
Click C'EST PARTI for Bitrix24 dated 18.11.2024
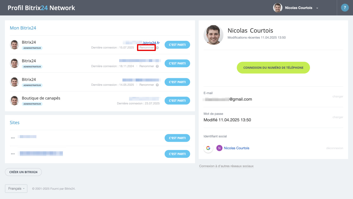pos(177,63)
